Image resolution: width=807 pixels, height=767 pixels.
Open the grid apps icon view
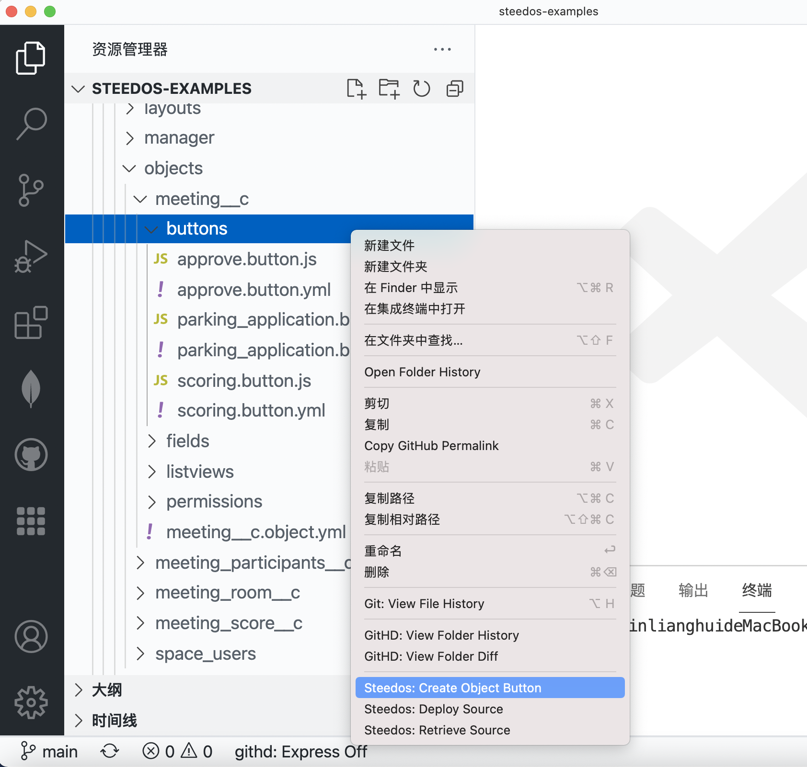[x=31, y=521]
